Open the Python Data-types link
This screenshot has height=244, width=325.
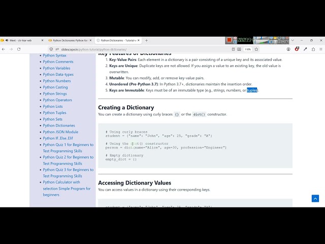[x=58, y=75]
